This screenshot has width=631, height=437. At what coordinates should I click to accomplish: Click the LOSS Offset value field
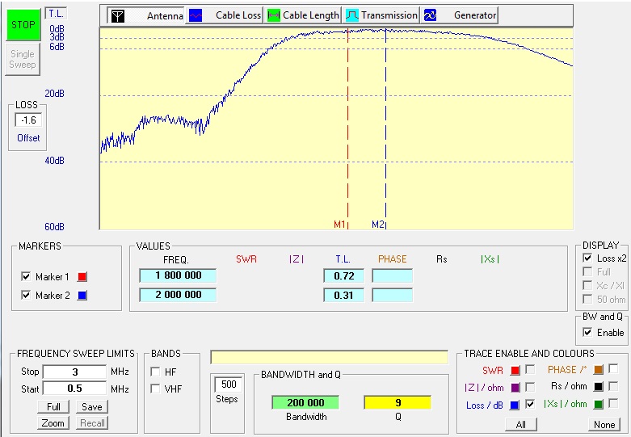pos(28,120)
